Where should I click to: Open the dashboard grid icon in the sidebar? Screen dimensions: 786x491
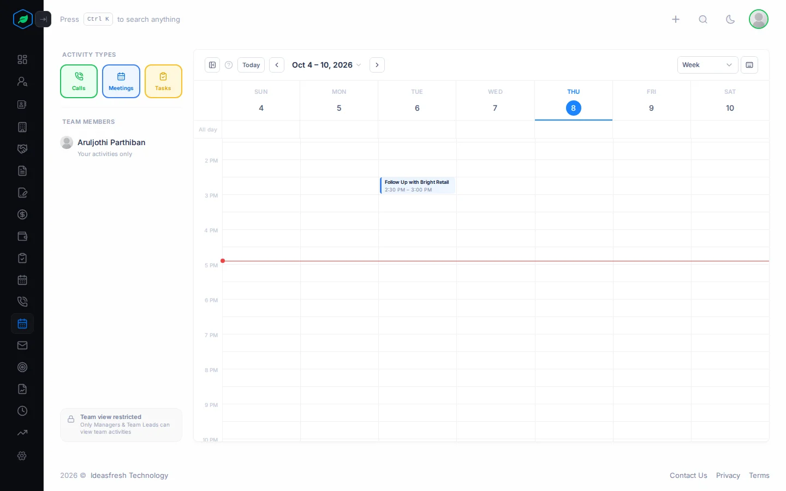(22, 59)
